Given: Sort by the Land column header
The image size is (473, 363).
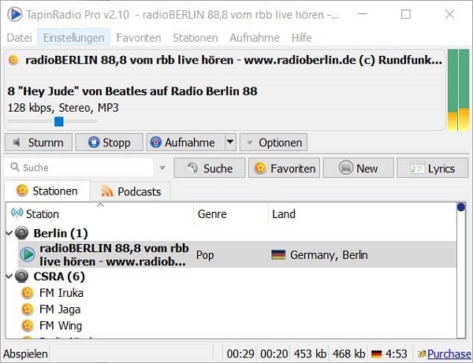Looking at the screenshot, I should [x=362, y=214].
